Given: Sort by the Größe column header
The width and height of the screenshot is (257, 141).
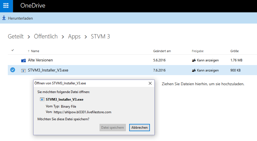Looking at the screenshot, I should pyautogui.click(x=234, y=51).
